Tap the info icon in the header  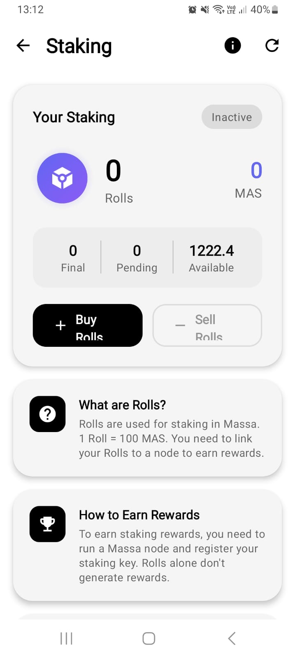click(232, 46)
